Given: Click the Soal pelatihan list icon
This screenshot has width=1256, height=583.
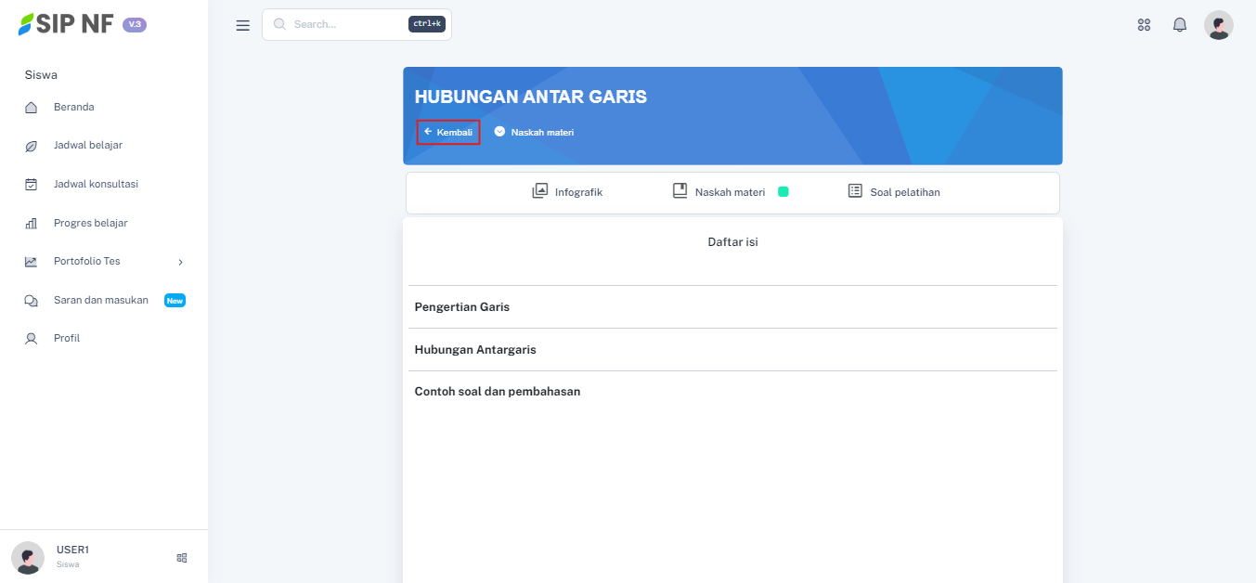Looking at the screenshot, I should [x=855, y=191].
